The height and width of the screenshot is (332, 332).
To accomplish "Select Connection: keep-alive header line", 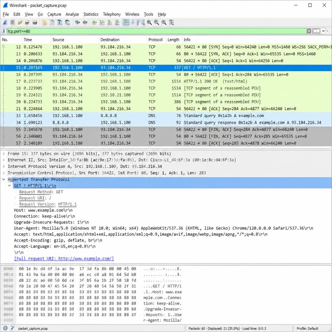I will tap(44, 216).
